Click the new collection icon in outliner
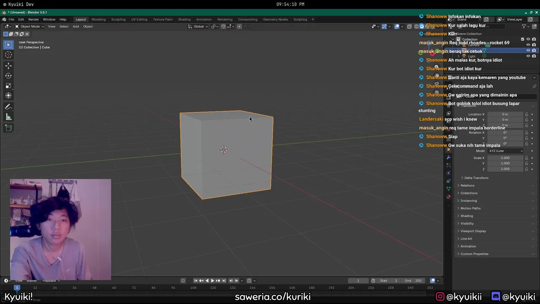Image resolution: width=540 pixels, height=304 pixels. (534, 26)
